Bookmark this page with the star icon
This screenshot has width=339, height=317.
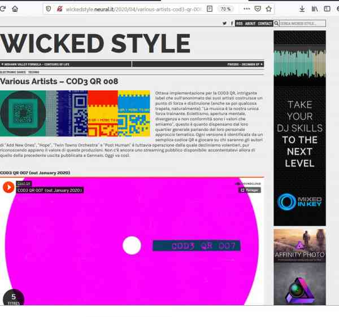(x=269, y=9)
